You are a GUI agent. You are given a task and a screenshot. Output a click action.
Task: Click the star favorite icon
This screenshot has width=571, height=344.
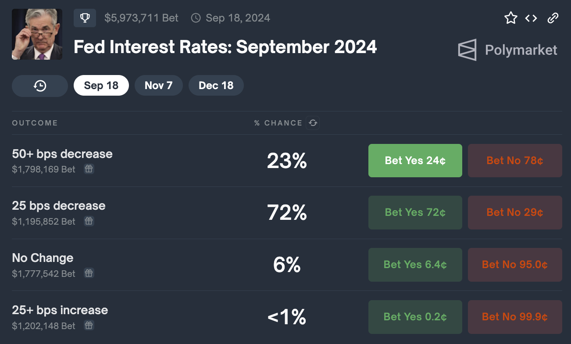coord(511,18)
